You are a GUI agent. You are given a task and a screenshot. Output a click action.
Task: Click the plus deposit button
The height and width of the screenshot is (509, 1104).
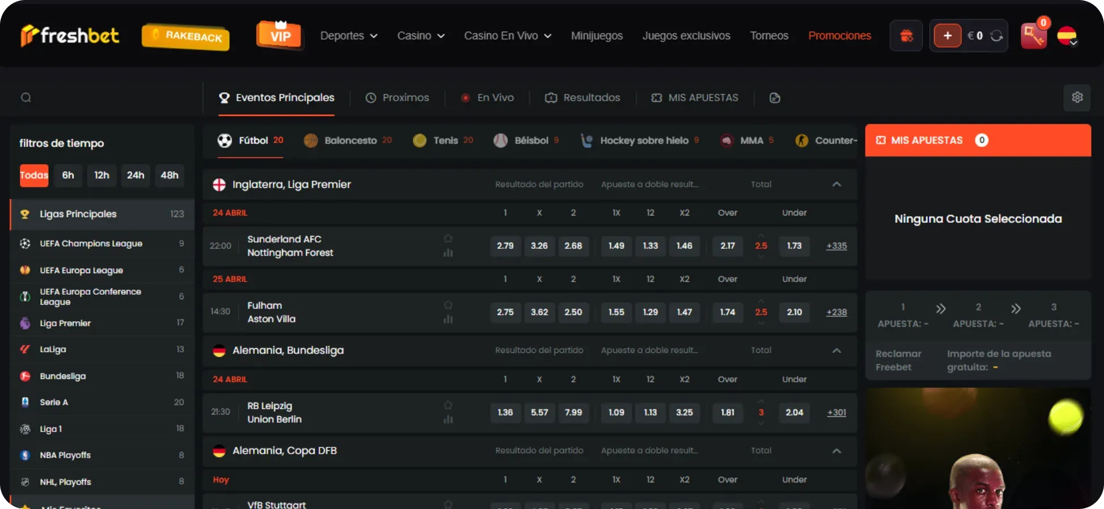coord(947,36)
